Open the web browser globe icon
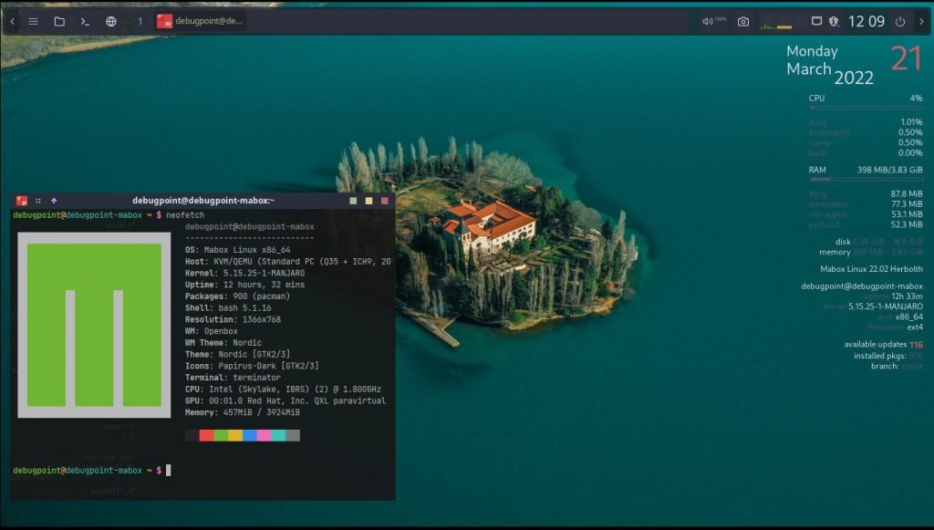934x530 pixels. point(110,21)
